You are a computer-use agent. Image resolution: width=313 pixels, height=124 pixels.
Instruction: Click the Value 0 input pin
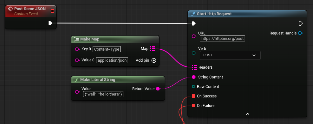(x=77, y=60)
